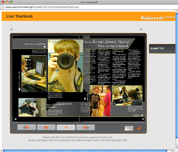Click the scroll down arrow at bottom right
The height and width of the screenshot is (152, 178).
(177, 148)
